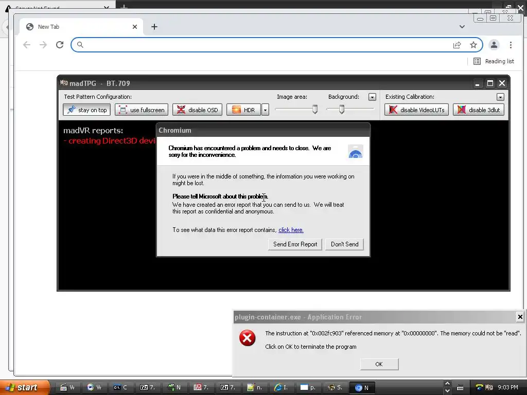Open the tab search chevron in Chromium
This screenshot has height=395, width=527.
click(462, 27)
